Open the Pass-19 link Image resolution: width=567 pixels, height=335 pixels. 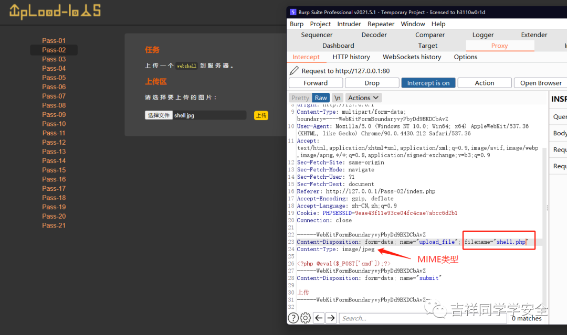tap(54, 207)
